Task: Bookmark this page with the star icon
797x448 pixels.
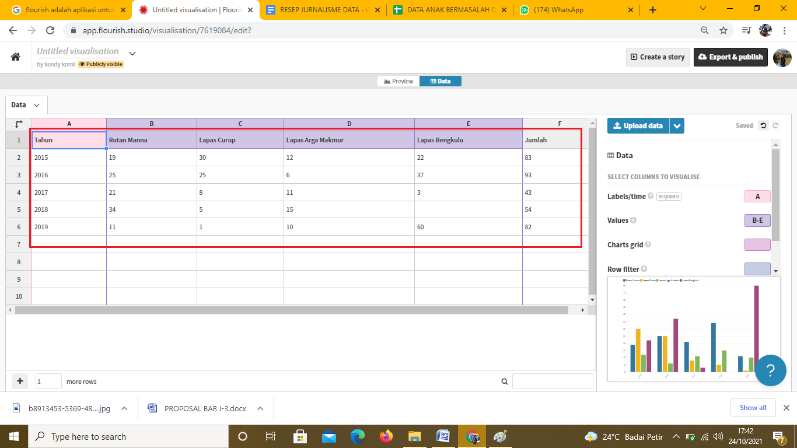Action: tap(723, 30)
